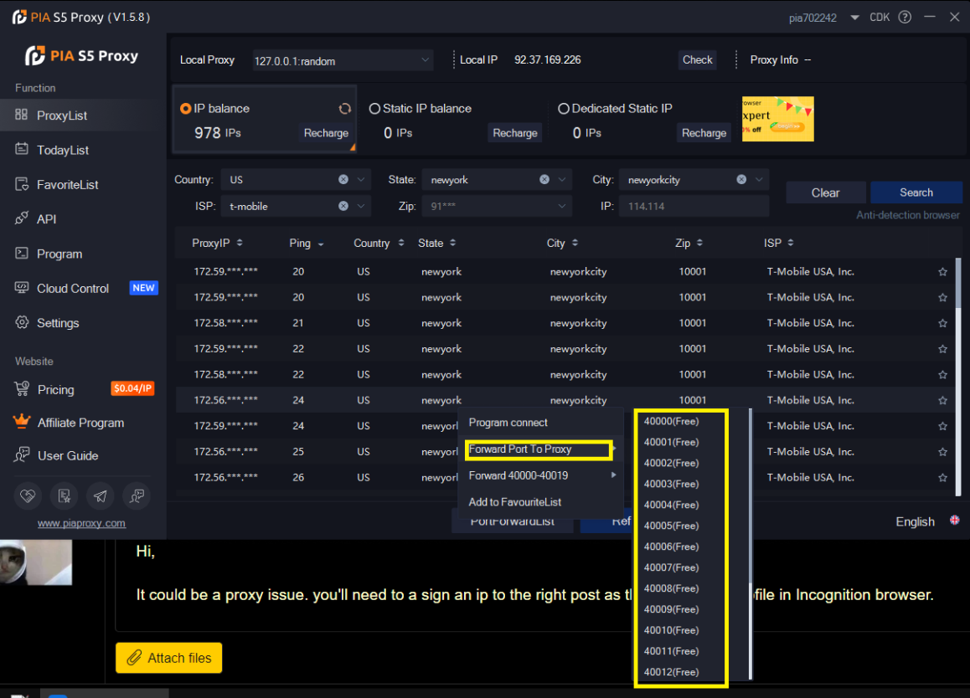970x698 pixels.
Task: Open the www.piaproxy.com link
Action: pos(81,523)
